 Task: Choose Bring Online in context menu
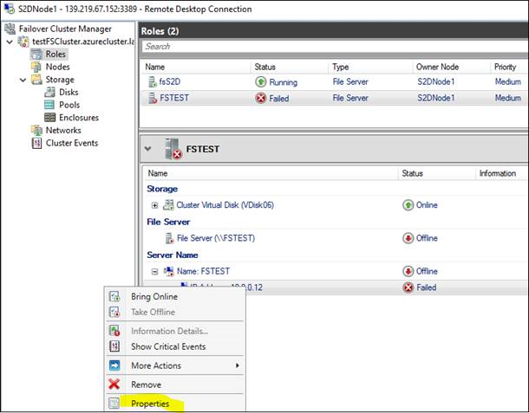[x=153, y=297]
